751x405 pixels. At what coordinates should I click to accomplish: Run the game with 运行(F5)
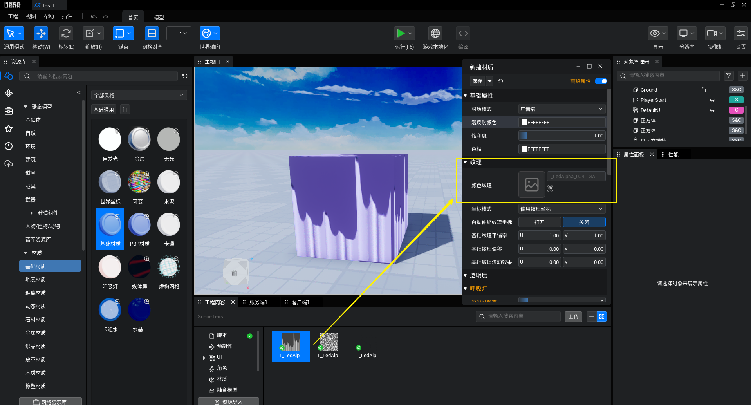click(404, 33)
